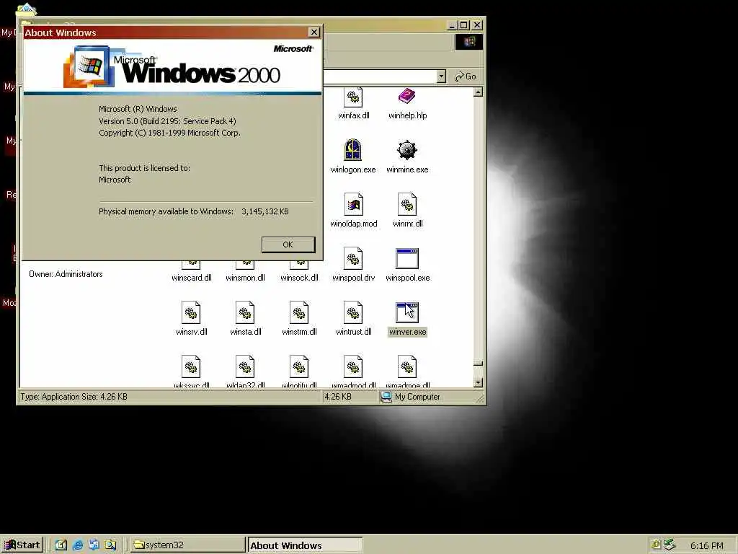Select the winspool.drv file icon
This screenshot has width=738, height=554.
pyautogui.click(x=353, y=258)
